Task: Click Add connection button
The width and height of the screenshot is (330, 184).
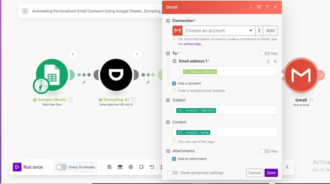Action: 270,31
